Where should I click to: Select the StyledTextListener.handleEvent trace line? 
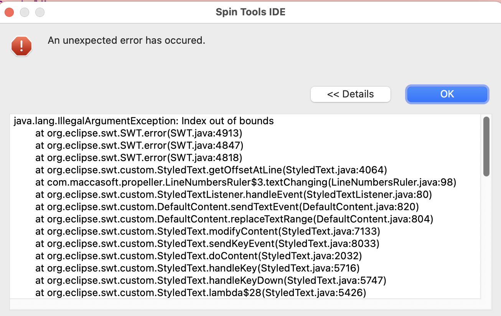[234, 195]
